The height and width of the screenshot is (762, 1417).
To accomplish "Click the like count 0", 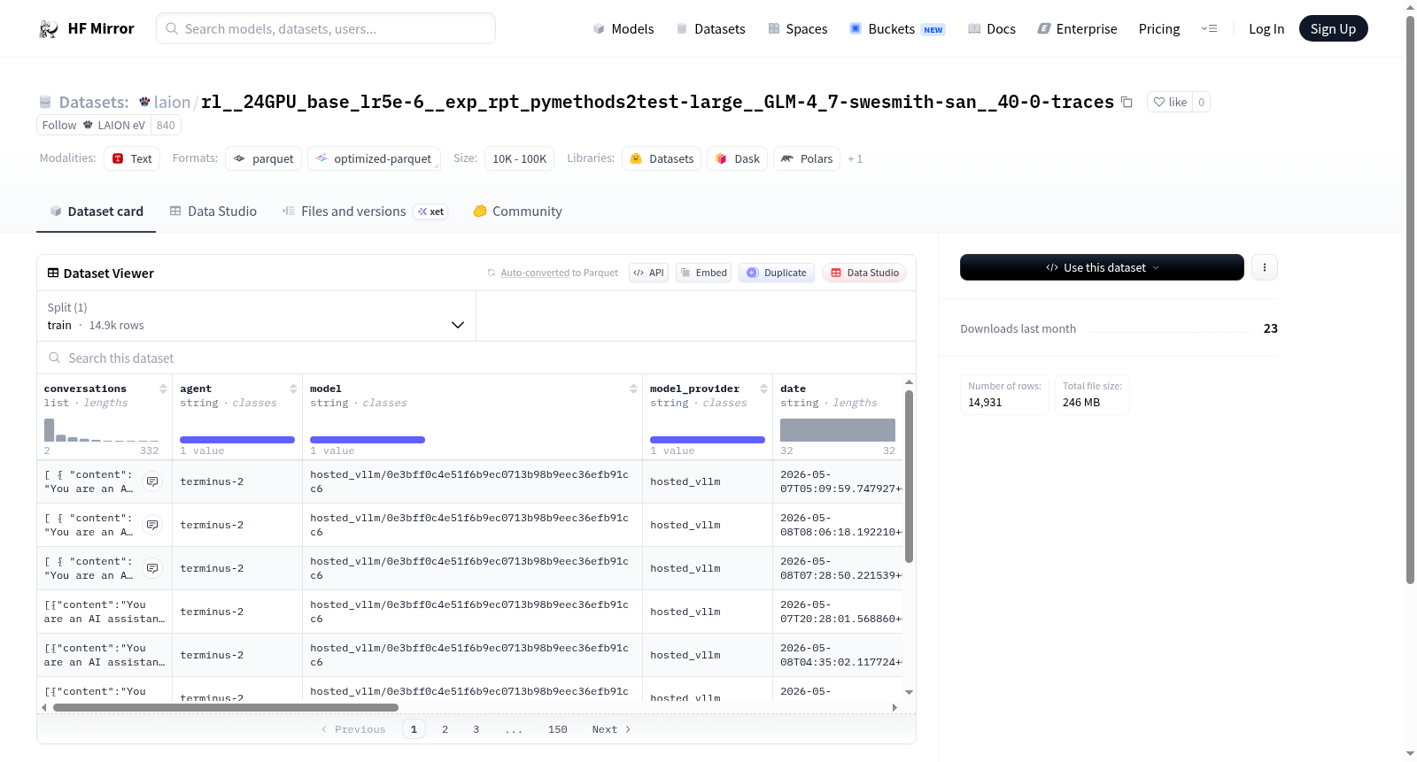I will pyautogui.click(x=1201, y=102).
